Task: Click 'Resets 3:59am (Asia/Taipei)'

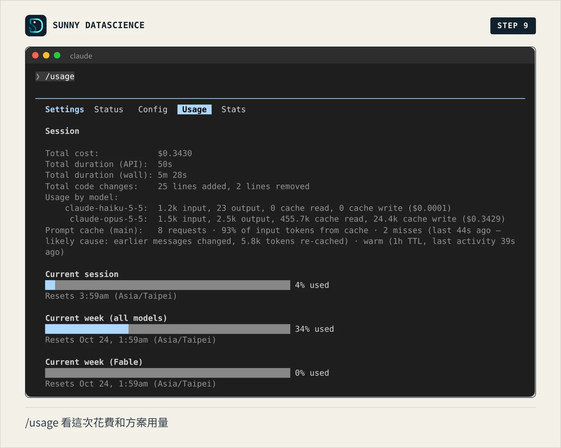Action: pos(111,296)
